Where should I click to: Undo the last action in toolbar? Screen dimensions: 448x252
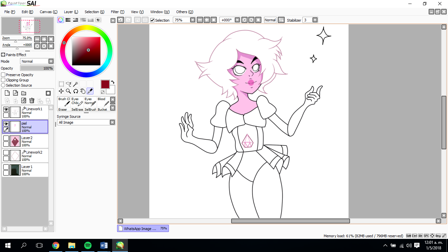coord(120,20)
